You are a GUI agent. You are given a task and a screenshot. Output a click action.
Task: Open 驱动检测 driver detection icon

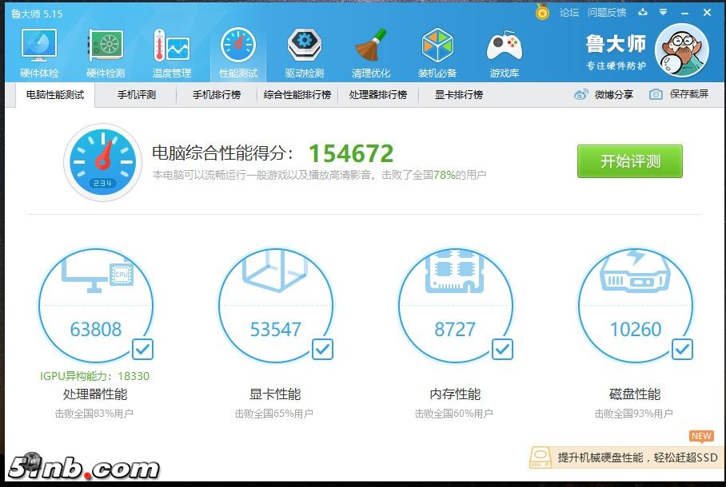[305, 53]
